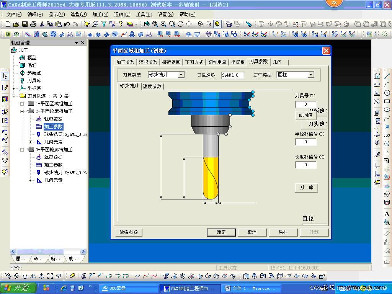
Task: Click the wireframe display cube icon
Action: coord(201,24)
